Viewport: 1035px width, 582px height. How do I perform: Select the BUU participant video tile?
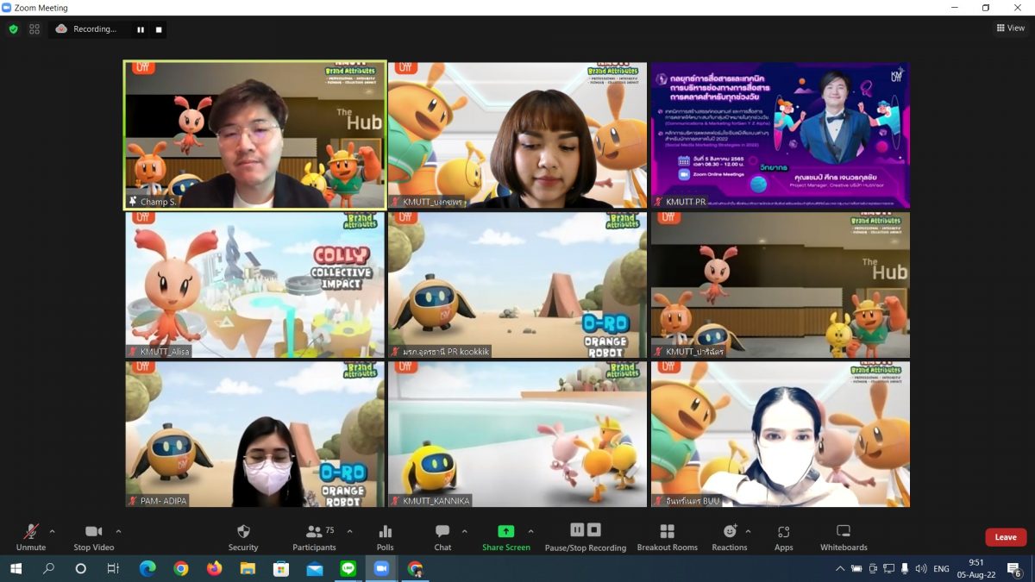780,434
